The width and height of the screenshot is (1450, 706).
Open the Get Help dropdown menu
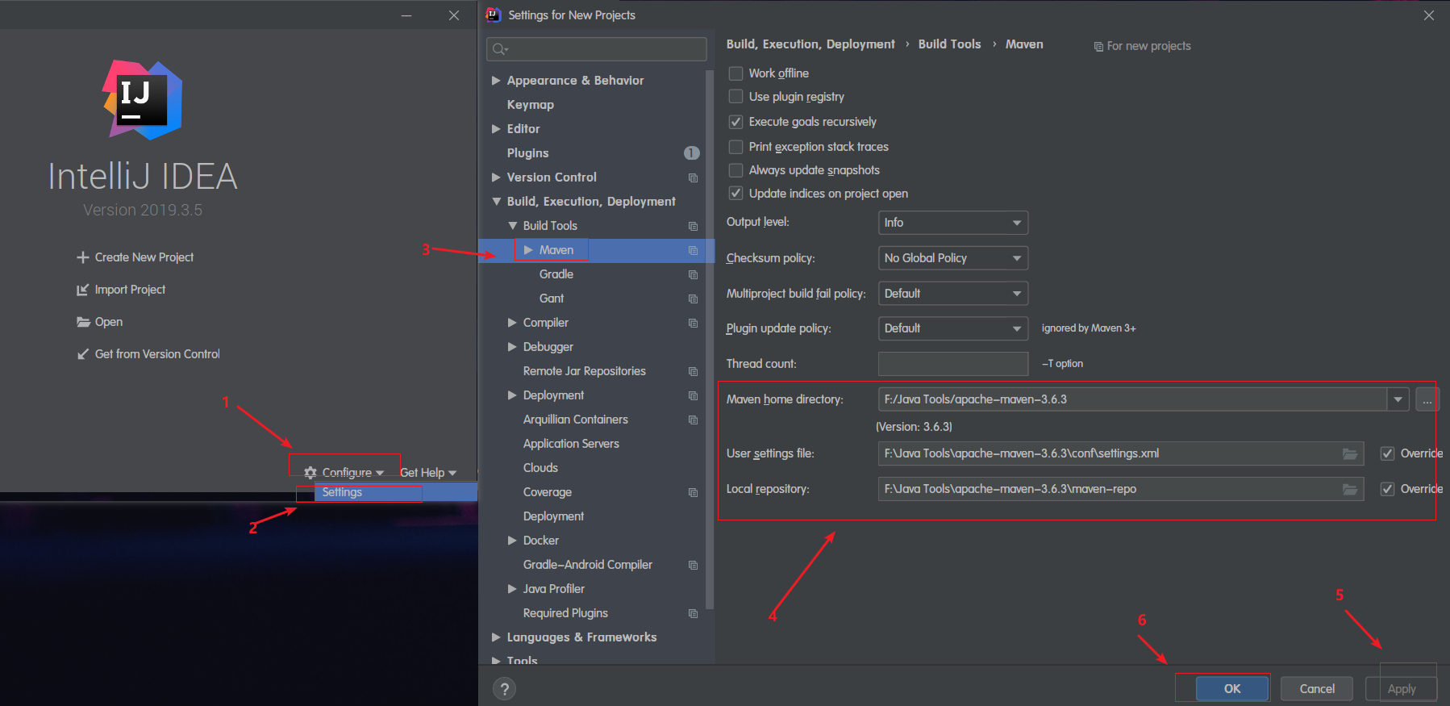pyautogui.click(x=428, y=473)
